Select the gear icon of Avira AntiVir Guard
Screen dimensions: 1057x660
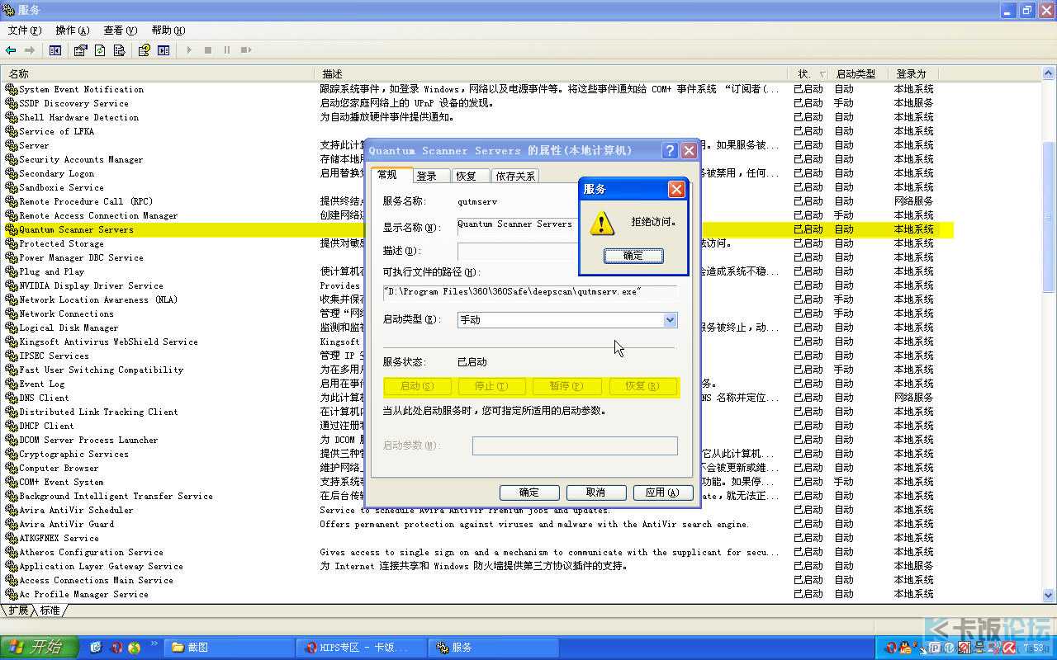12,524
